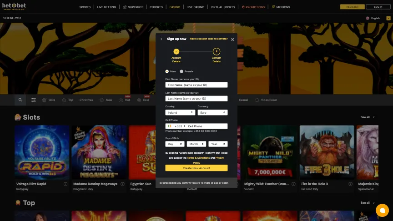This screenshot has height=221, width=393.
Task: Click the Contact Details step 2 circle
Action: click(x=217, y=52)
